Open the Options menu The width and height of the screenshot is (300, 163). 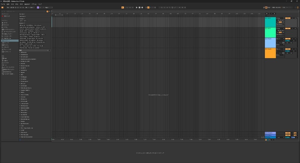pyautogui.click(x=34, y=4)
